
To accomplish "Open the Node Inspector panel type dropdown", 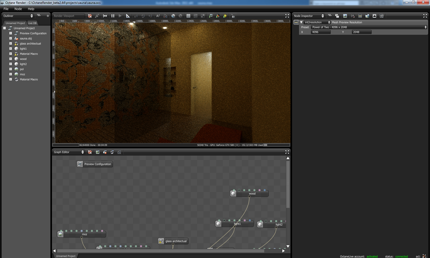I will pos(309,16).
